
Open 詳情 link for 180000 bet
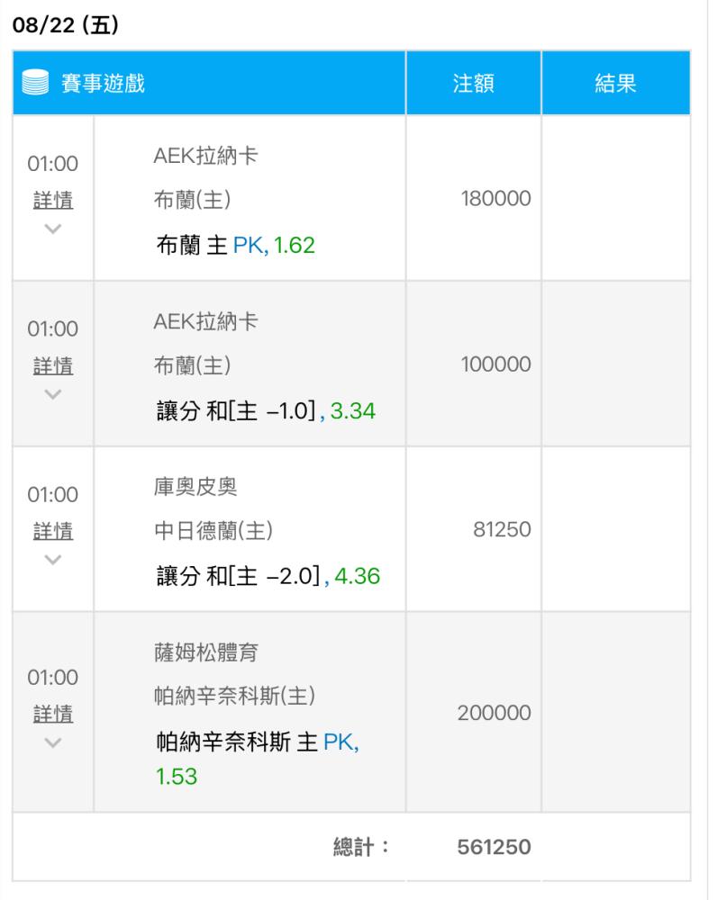coord(53,201)
